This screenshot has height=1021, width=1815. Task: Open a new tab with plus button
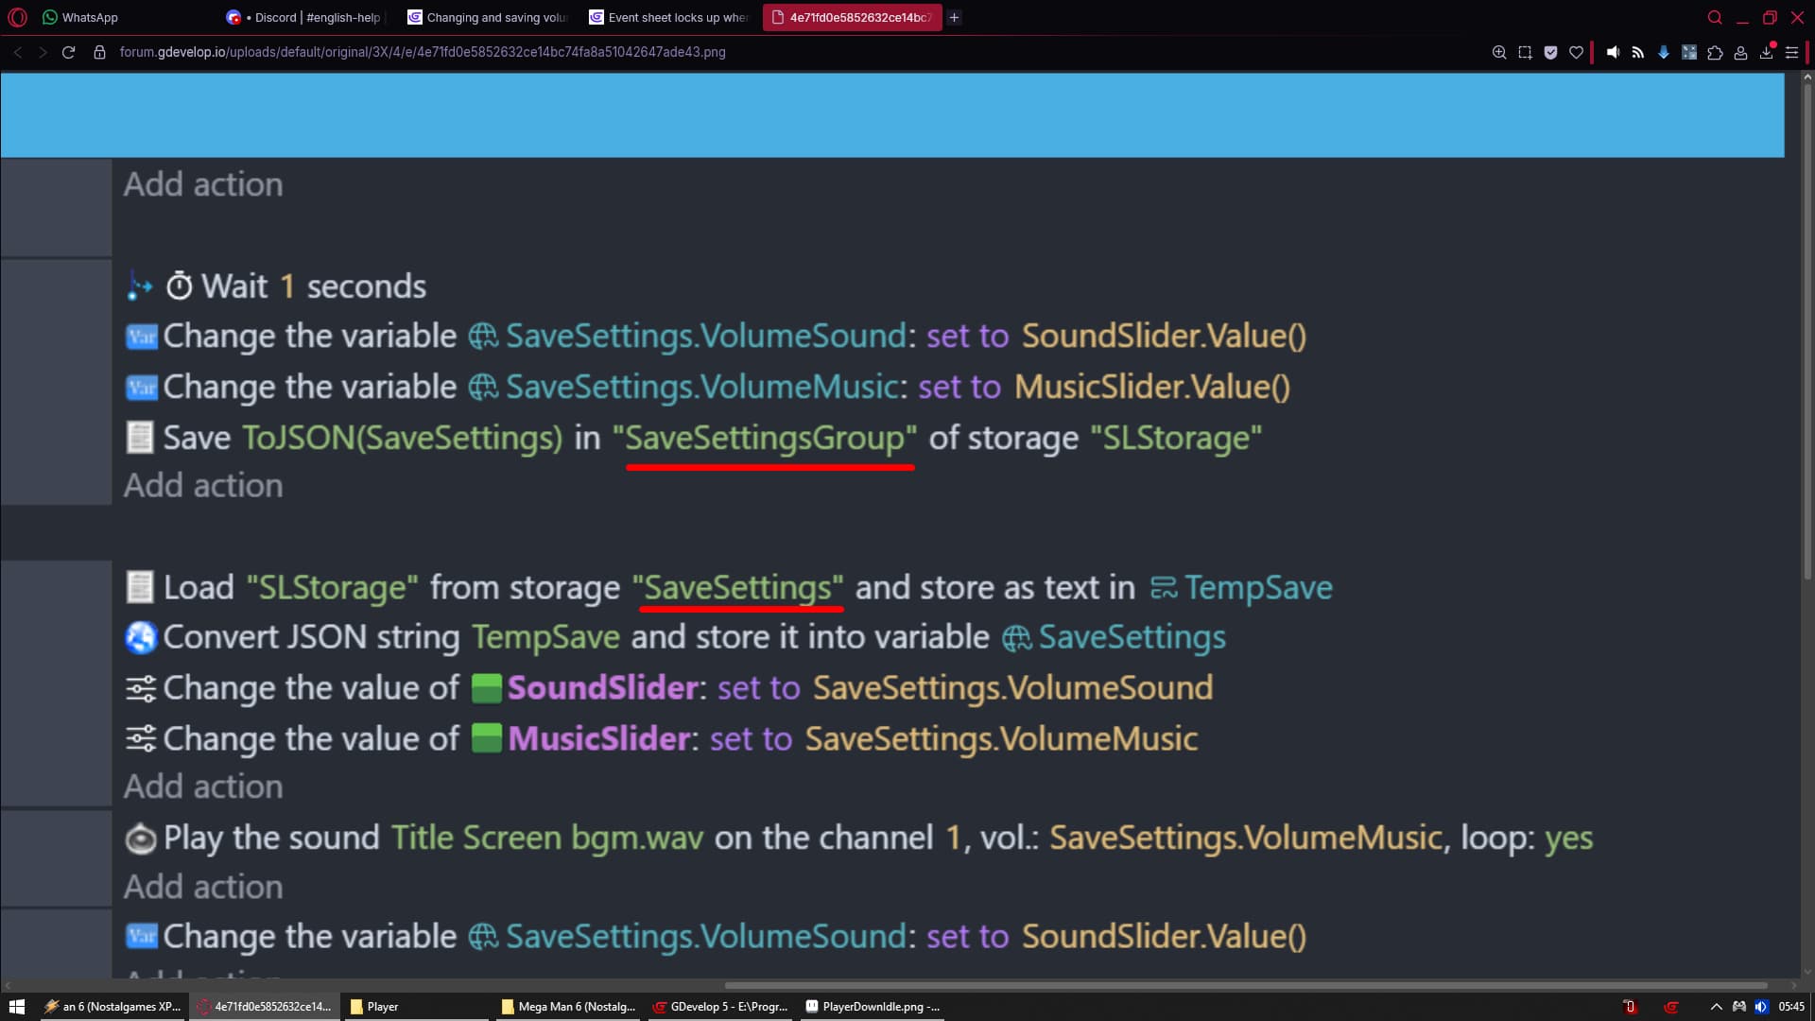click(954, 17)
